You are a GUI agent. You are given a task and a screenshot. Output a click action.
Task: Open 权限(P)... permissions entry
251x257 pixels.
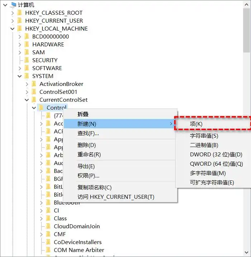[89, 176]
